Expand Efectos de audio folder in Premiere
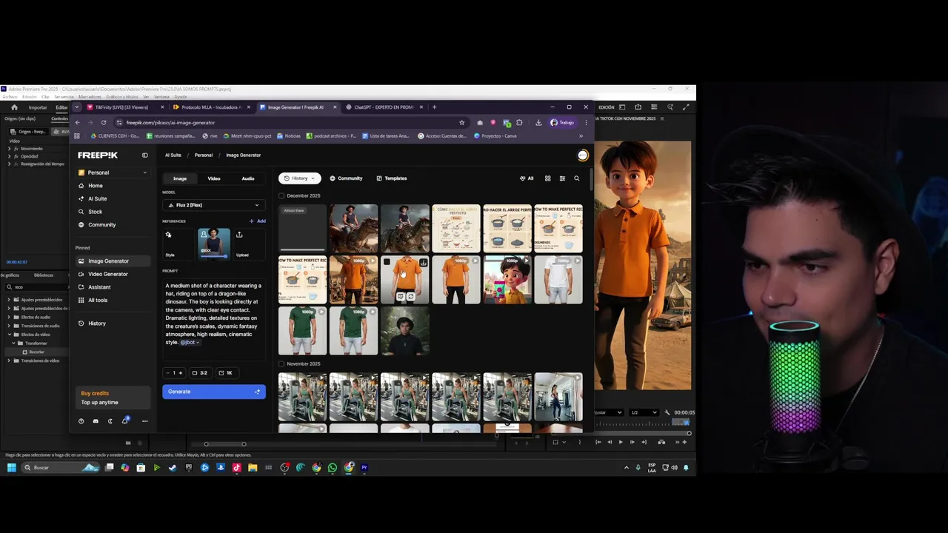Image resolution: width=948 pixels, height=533 pixels. [x=9, y=317]
